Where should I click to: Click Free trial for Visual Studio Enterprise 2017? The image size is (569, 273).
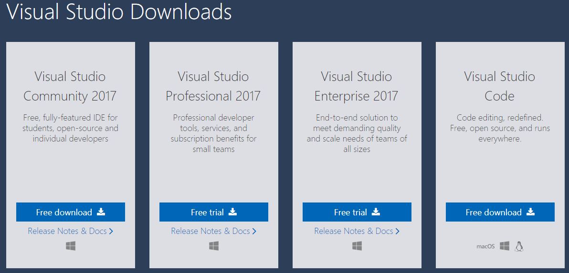(357, 212)
